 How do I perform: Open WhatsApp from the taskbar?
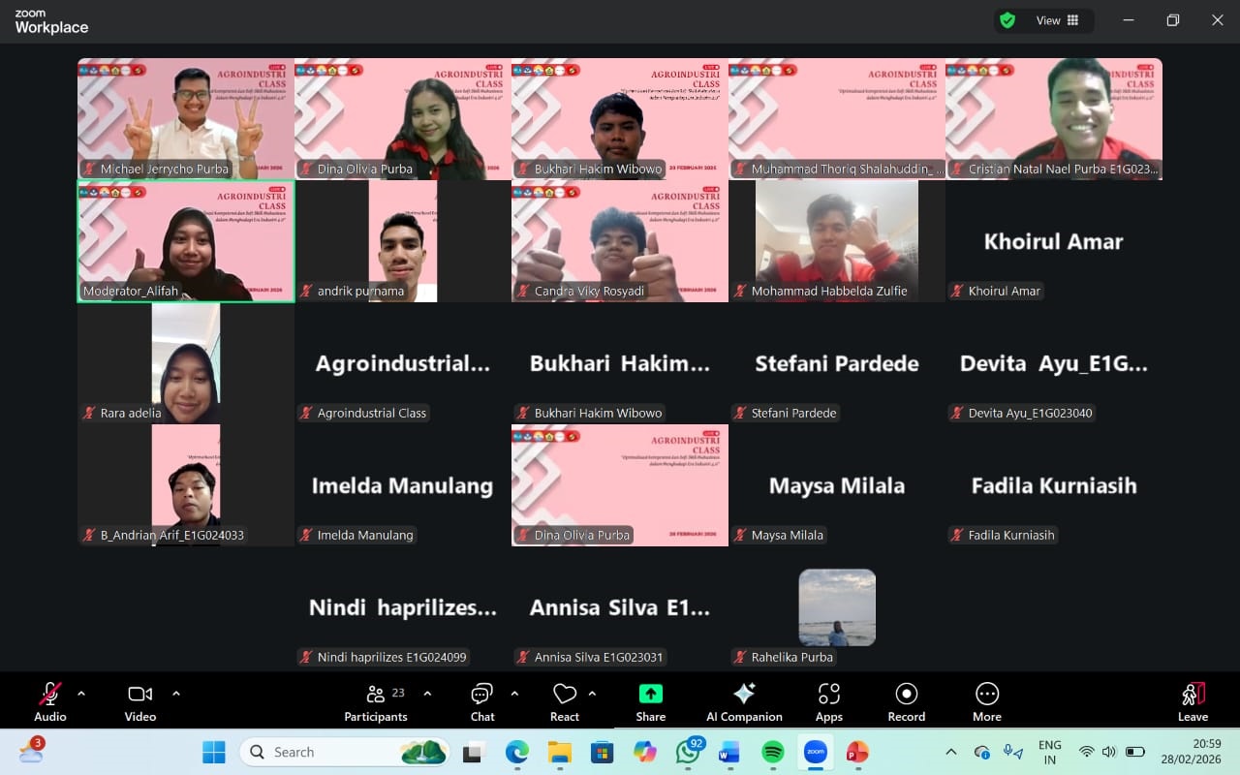(689, 752)
